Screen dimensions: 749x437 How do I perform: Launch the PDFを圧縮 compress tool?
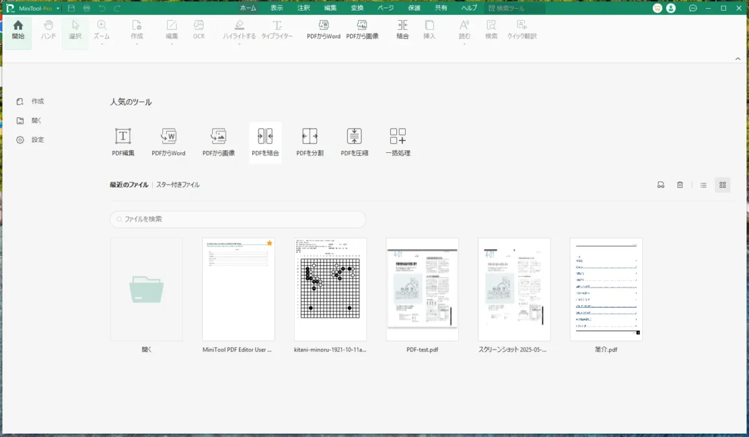click(x=355, y=142)
